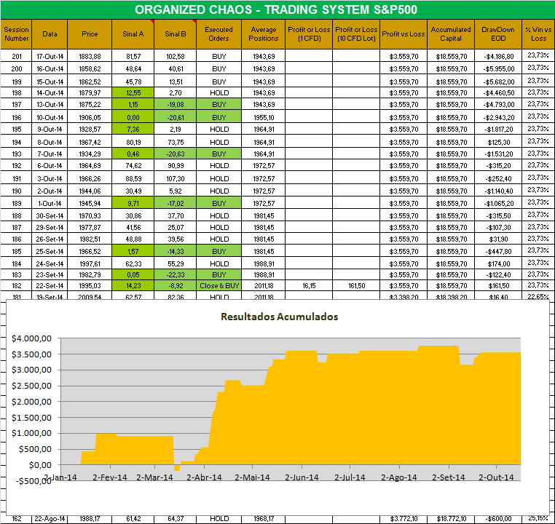
Task: Click drawdown cell $31,90
Action: coord(498,239)
